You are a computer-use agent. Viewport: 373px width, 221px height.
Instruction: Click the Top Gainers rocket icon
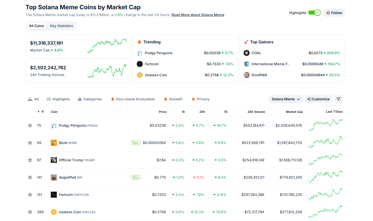[246, 42]
